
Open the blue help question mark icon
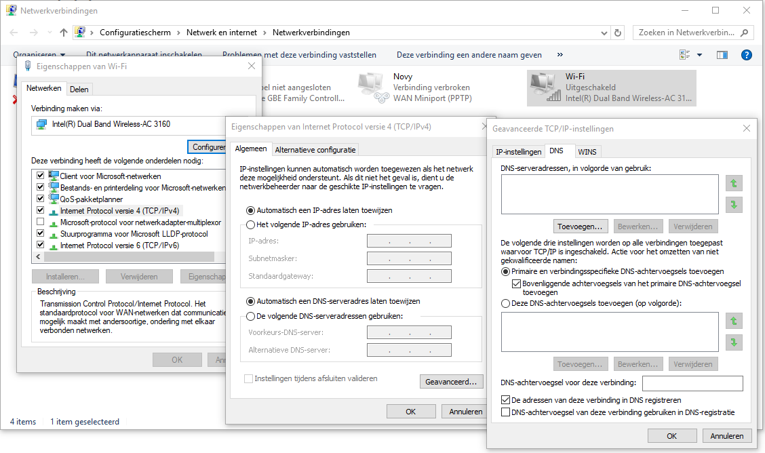pyautogui.click(x=747, y=55)
